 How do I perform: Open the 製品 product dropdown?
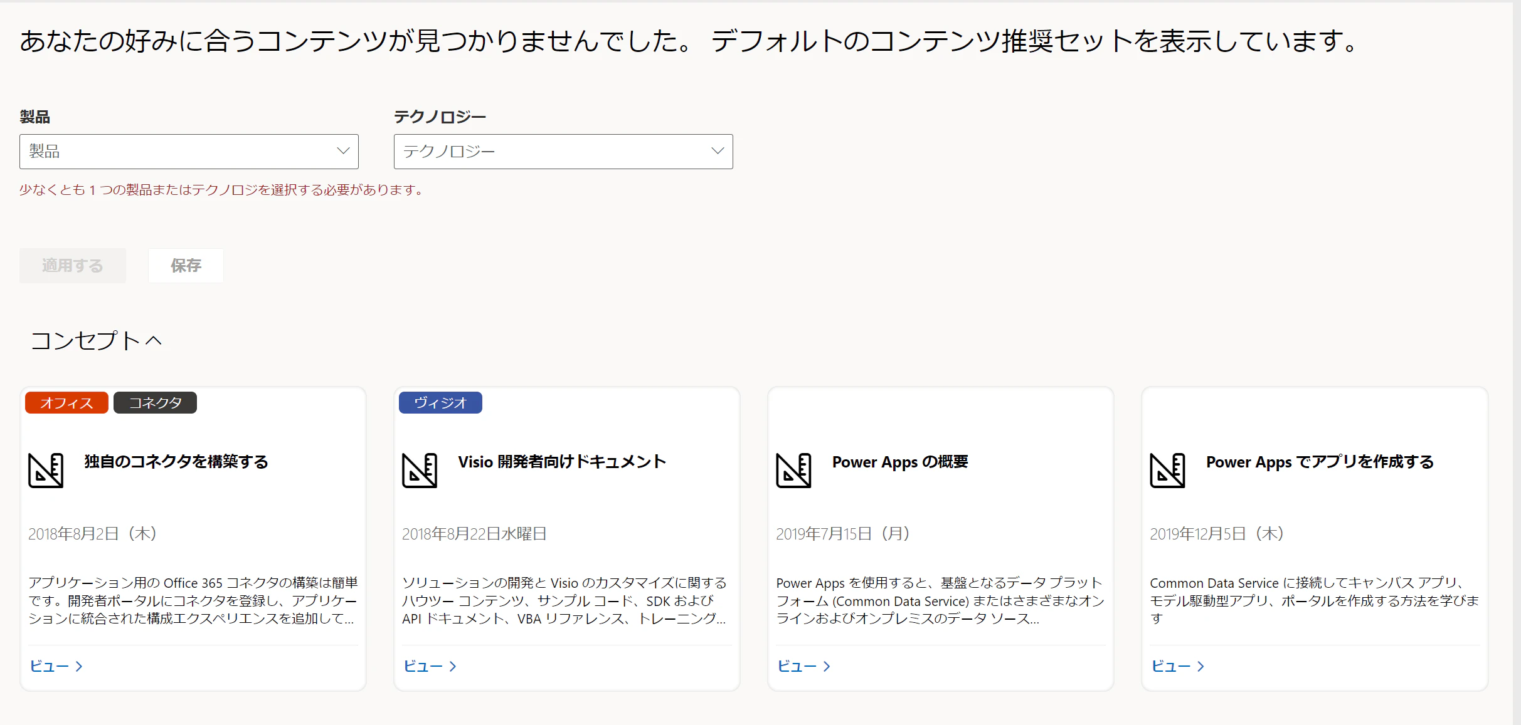(x=189, y=152)
